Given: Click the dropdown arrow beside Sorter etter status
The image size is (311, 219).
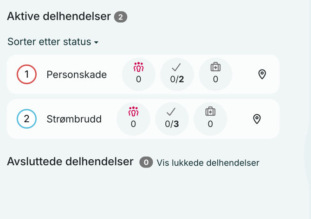Looking at the screenshot, I should (97, 42).
